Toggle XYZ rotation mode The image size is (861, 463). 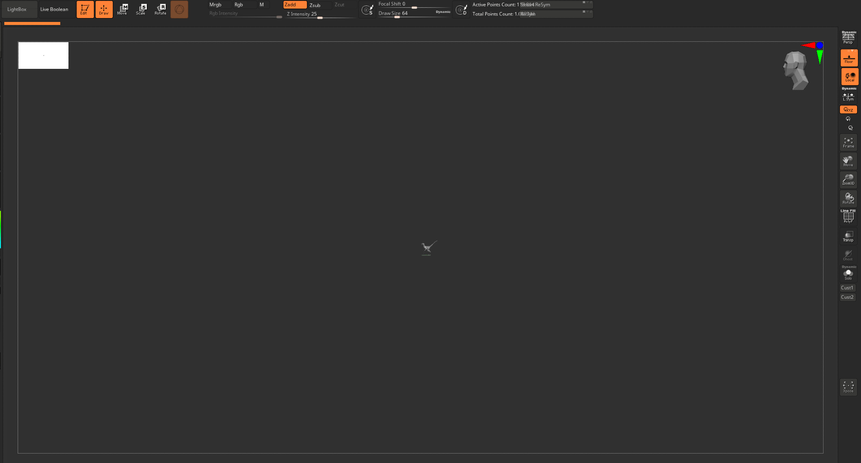click(x=848, y=110)
